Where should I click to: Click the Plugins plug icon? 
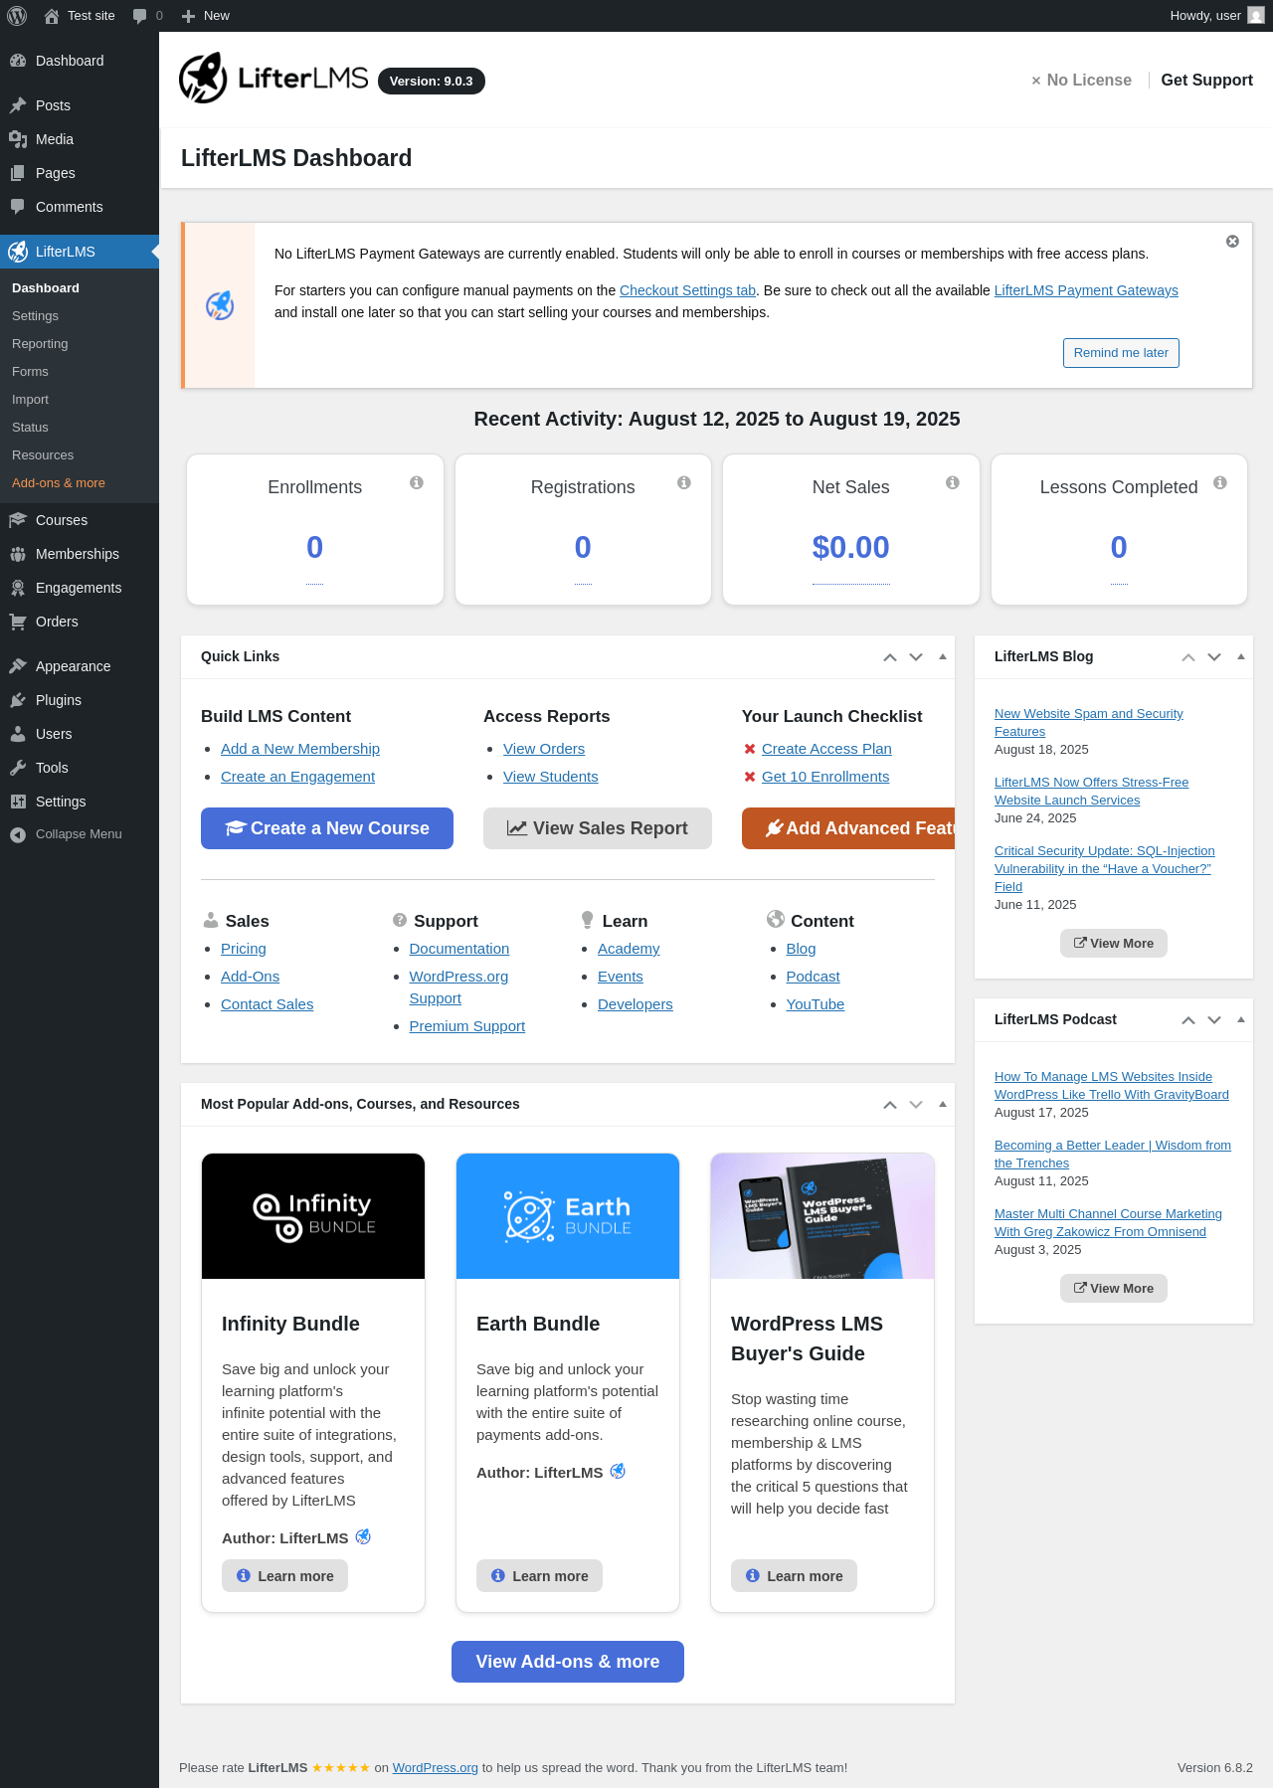point(18,700)
